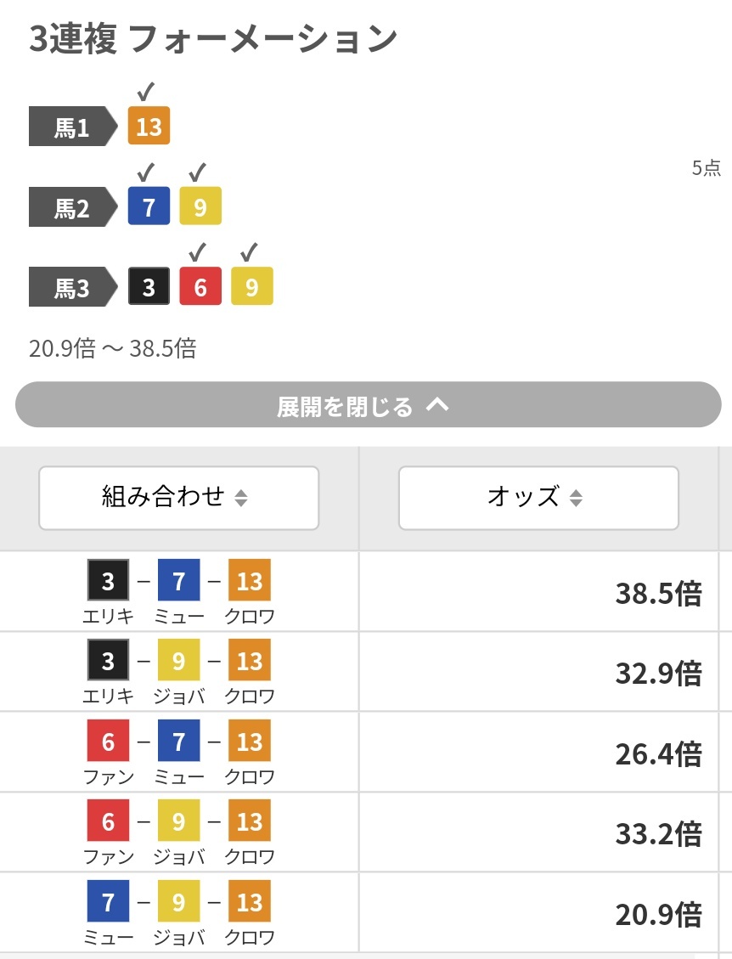Click the red 6 ファン icon in third row
This screenshot has height=959, width=732.
point(108,741)
